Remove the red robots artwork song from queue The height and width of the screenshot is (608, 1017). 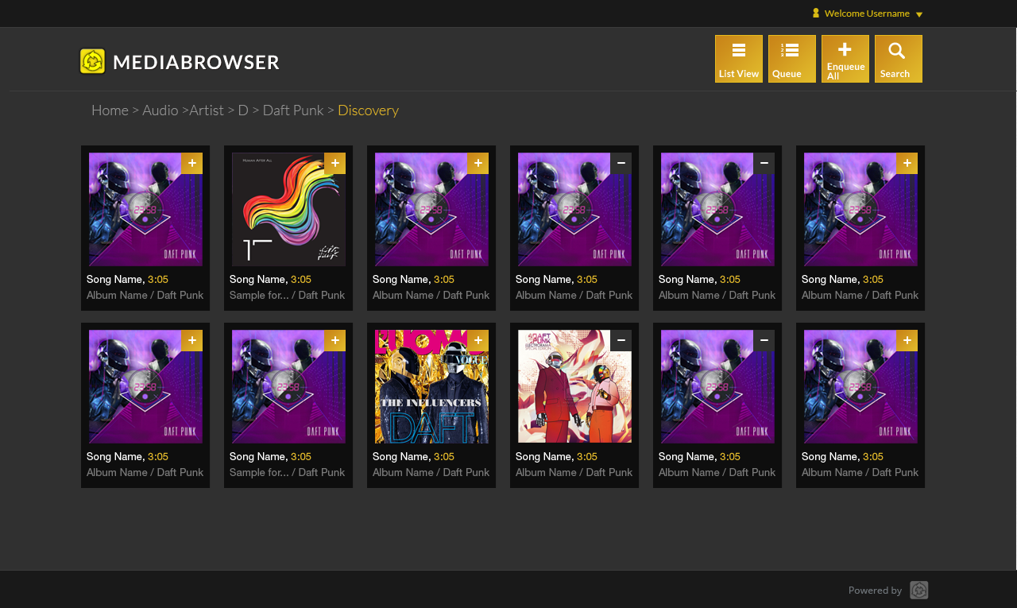(621, 340)
